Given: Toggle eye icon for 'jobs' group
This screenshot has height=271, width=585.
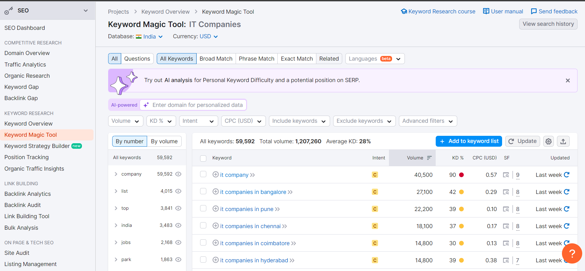Looking at the screenshot, I should coord(178,242).
